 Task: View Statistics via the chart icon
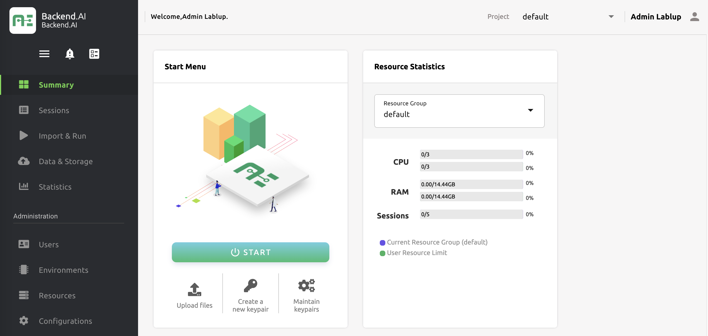pos(24,187)
